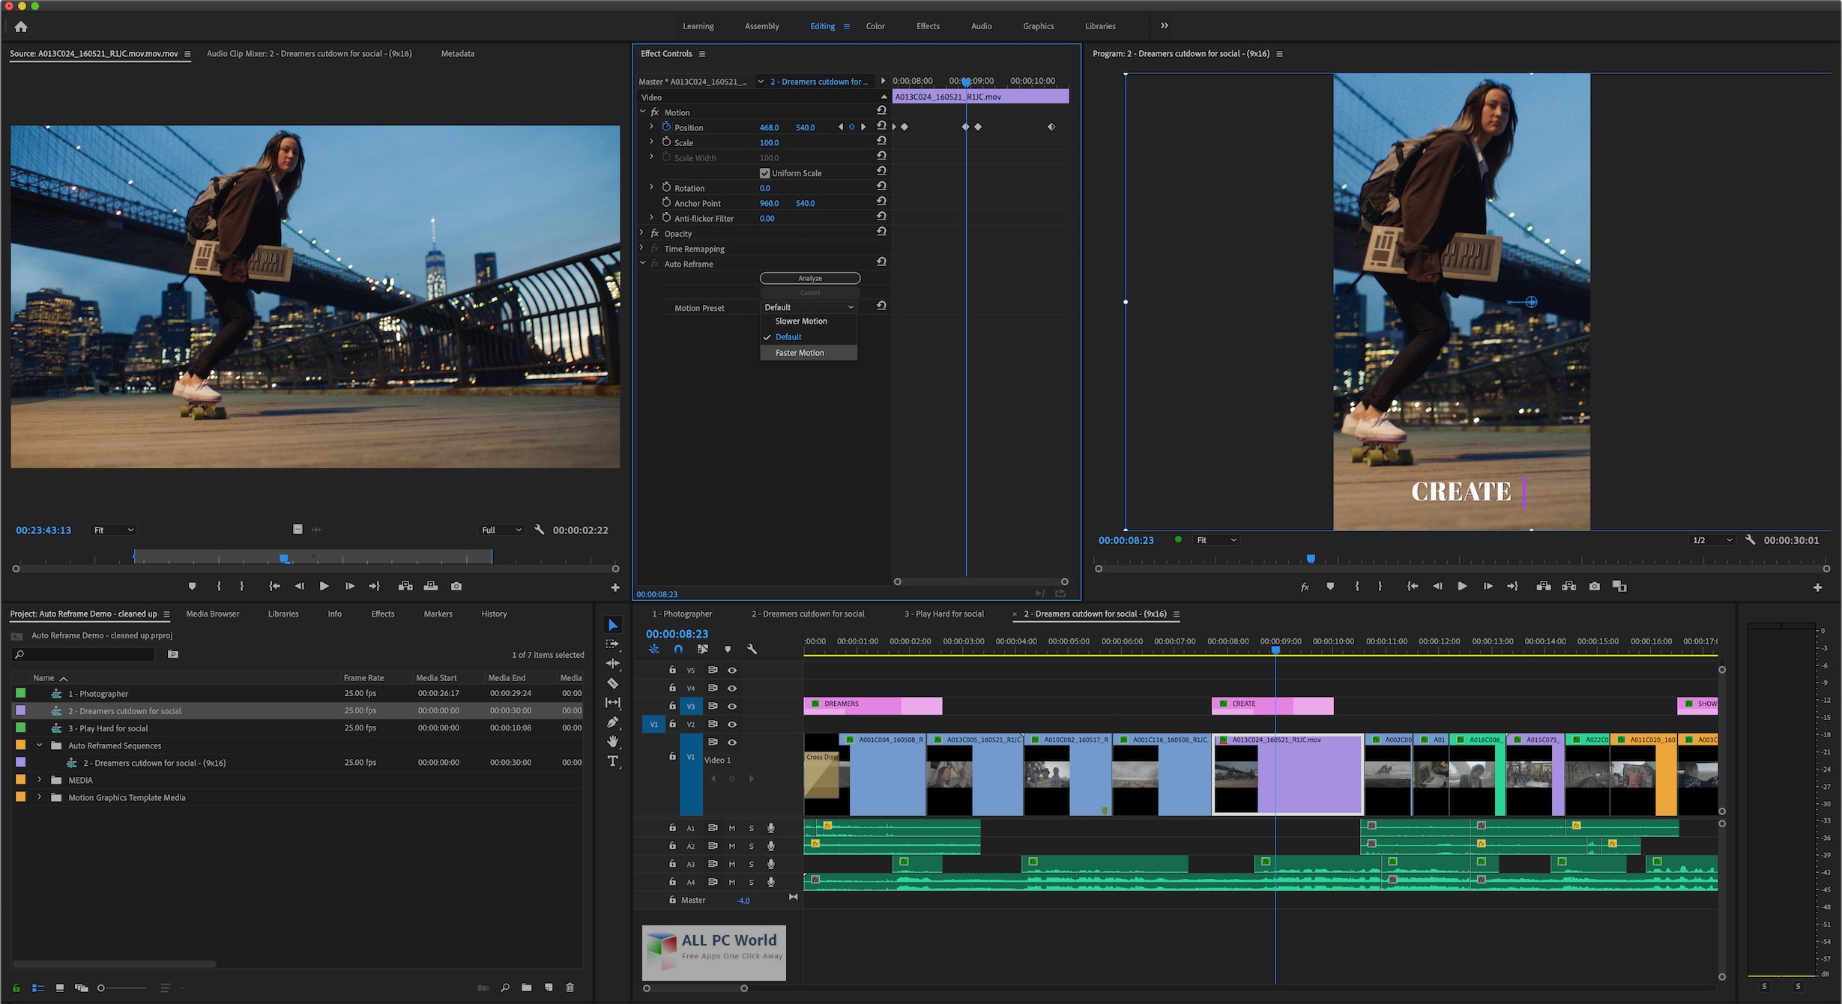1842x1004 pixels.
Task: Click New Bin folder icon in Project panel
Action: click(x=527, y=988)
